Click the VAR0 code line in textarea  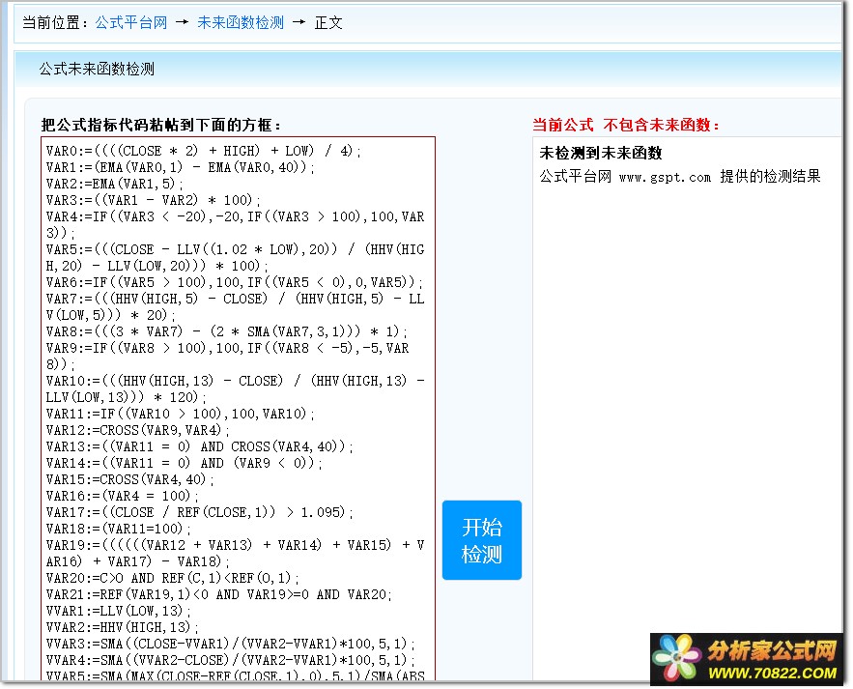204,151
